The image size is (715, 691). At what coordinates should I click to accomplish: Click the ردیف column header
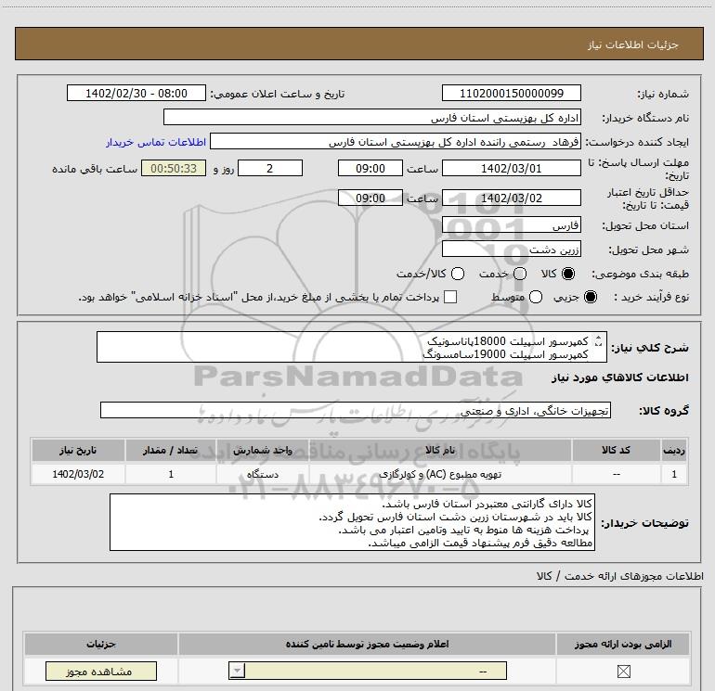pyautogui.click(x=674, y=450)
